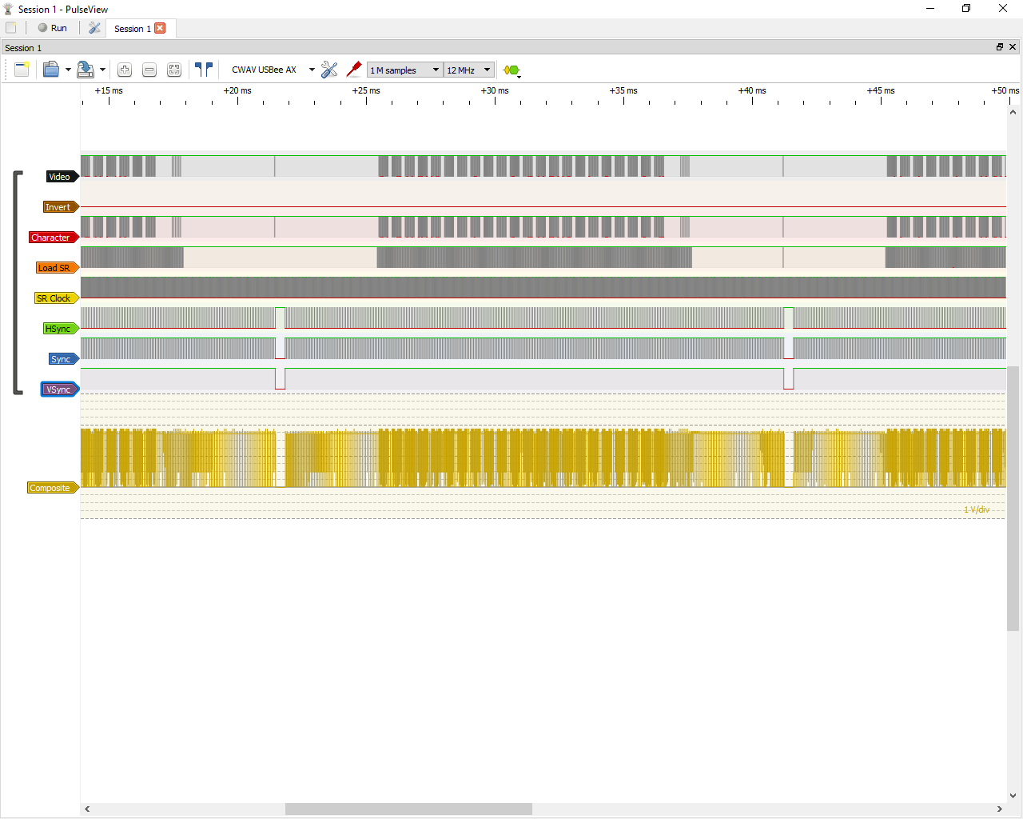1023x819 pixels.
Task: Select the CWAV USBee AX device button
Action: (265, 70)
